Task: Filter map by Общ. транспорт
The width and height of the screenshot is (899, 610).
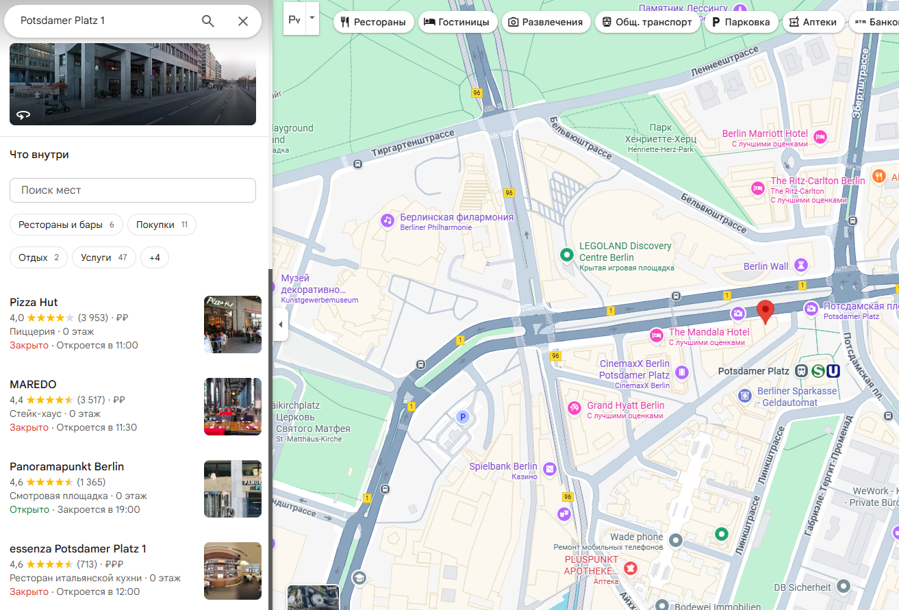Action: point(648,22)
